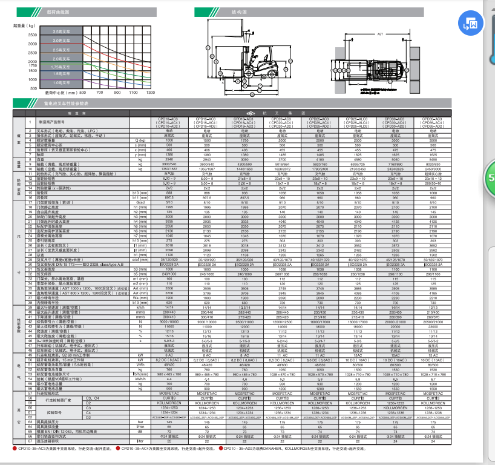Click the "21x8 – 9" tyre size cell
The height and width of the screenshot is (465, 495).
tap(244, 179)
